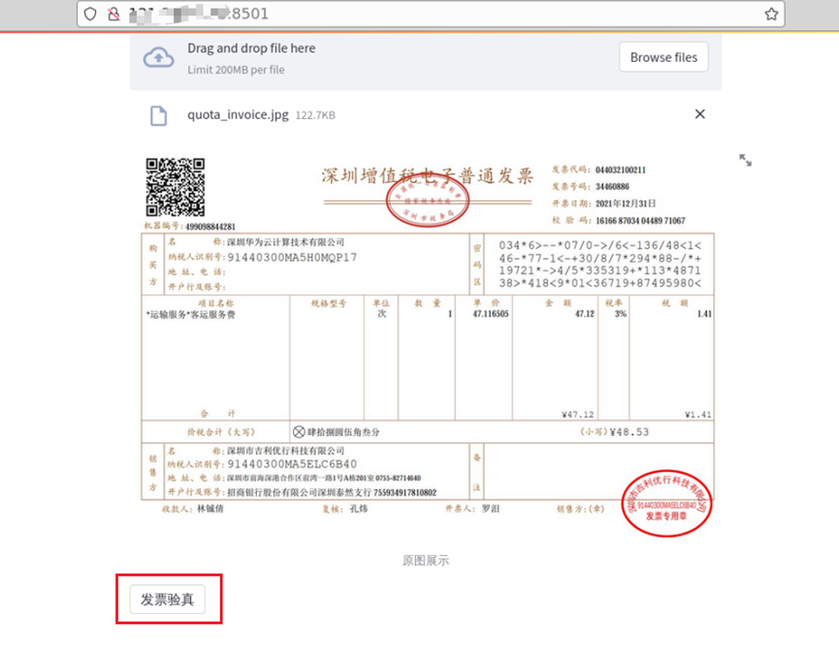Click the 3% tax rate value

coord(621,314)
